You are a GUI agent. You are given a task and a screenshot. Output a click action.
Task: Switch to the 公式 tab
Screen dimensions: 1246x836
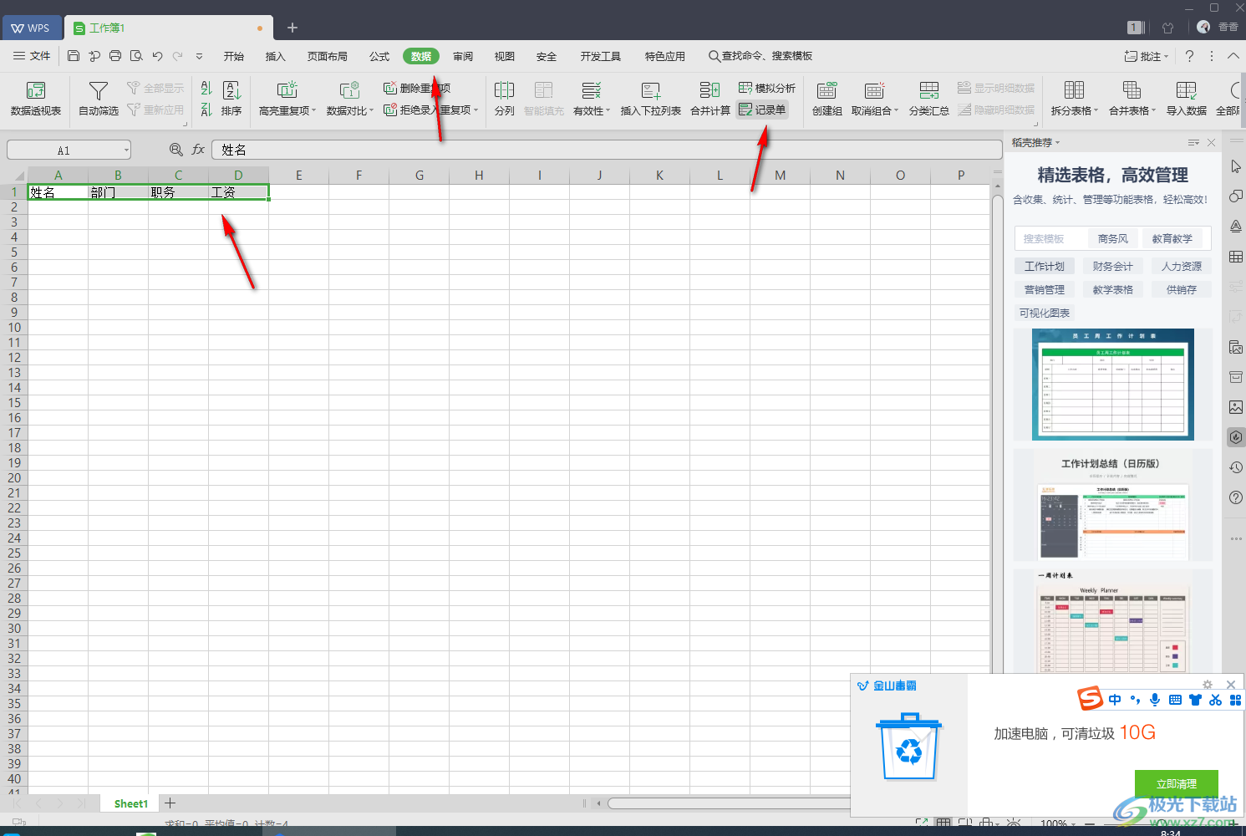(x=379, y=56)
